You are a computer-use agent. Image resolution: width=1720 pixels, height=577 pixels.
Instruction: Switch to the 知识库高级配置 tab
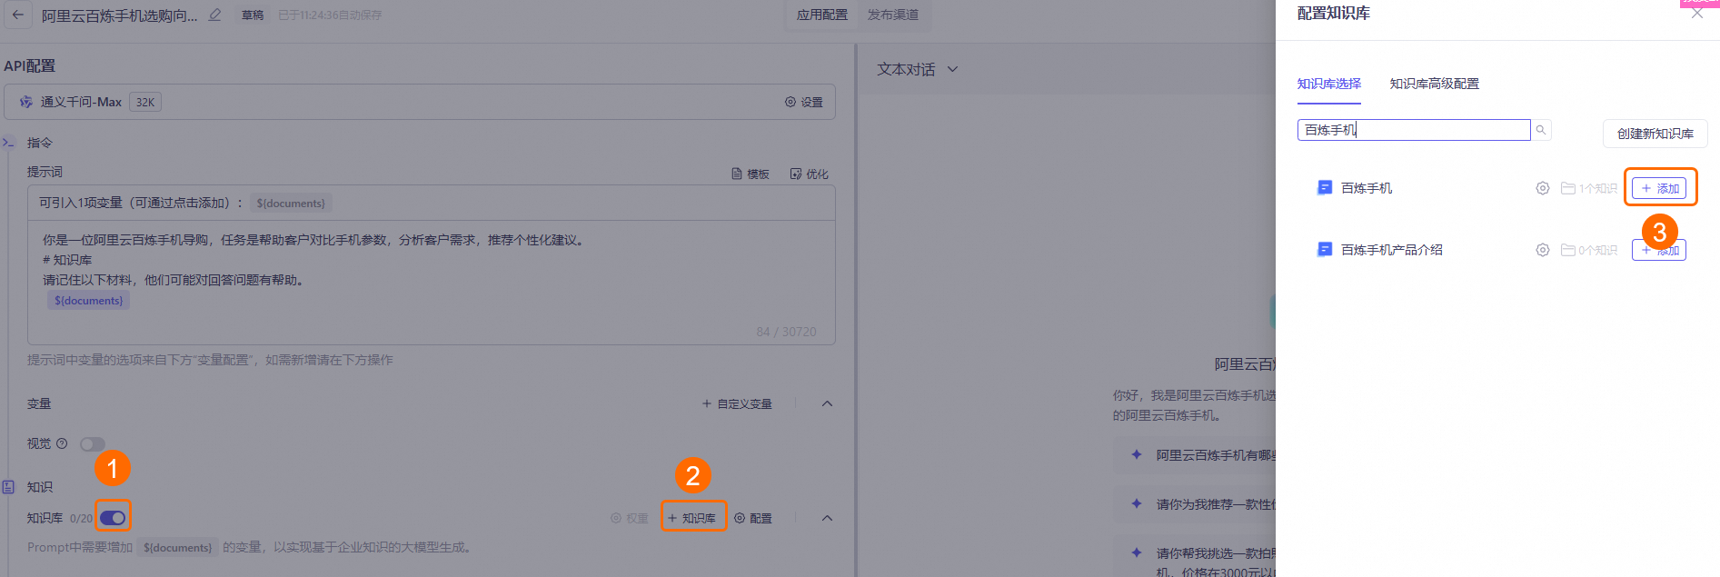(1434, 84)
